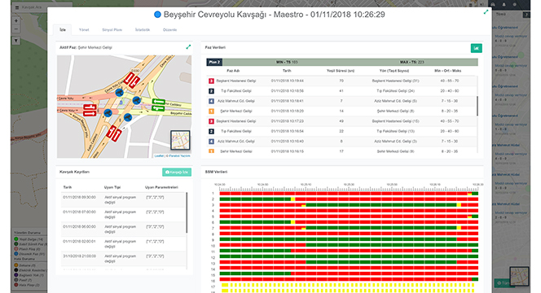Select the Plan 2 badge

(x=214, y=62)
